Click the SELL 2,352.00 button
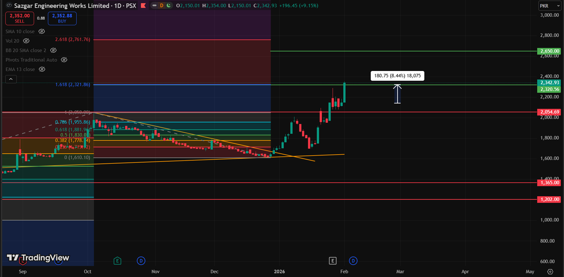Viewport: 564px width, 277px height. [19, 18]
